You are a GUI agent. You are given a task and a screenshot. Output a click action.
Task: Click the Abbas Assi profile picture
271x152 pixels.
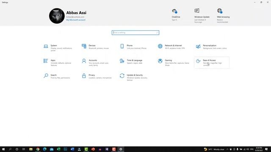click(x=57, y=16)
